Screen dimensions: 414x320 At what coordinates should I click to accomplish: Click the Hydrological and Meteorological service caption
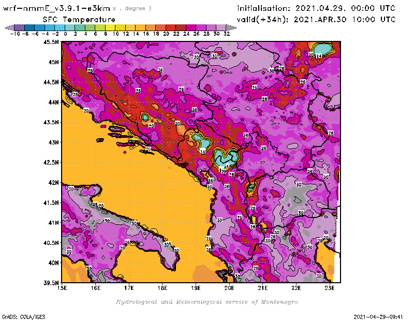pyautogui.click(x=206, y=301)
